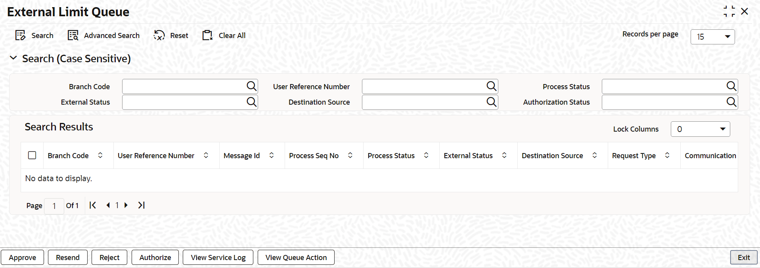The height and width of the screenshot is (268, 760).
Task: Open the Process Status lookup magnifier
Action: [x=731, y=86]
